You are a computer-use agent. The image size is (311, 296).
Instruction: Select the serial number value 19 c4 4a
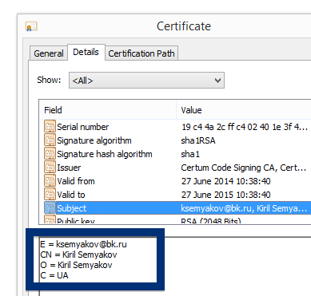[x=245, y=127]
